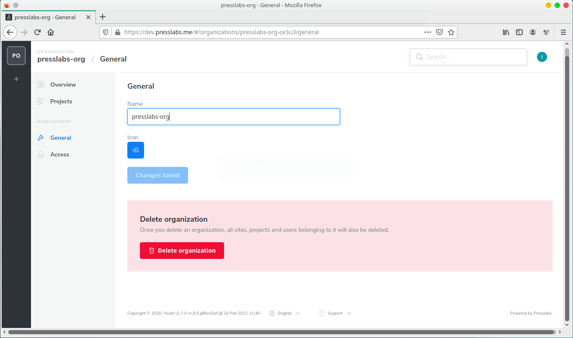The width and height of the screenshot is (573, 338).
Task: Click the site security padlock icon
Action: (x=117, y=32)
